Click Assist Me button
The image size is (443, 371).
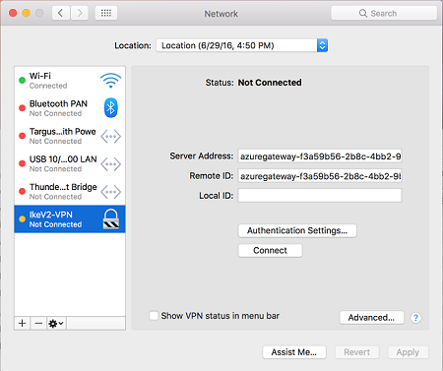[x=294, y=352]
